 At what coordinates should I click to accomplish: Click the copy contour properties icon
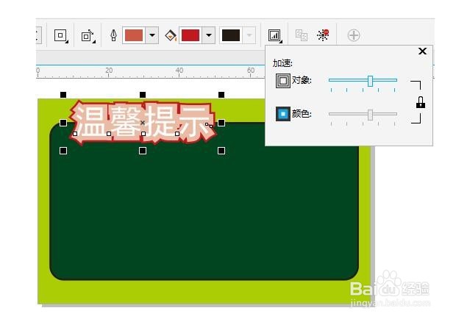tap(302, 35)
